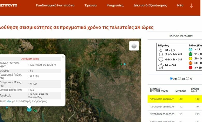This screenshot has width=202, height=122.
Task: Open the Νέα menu
Action: coord(180,5)
